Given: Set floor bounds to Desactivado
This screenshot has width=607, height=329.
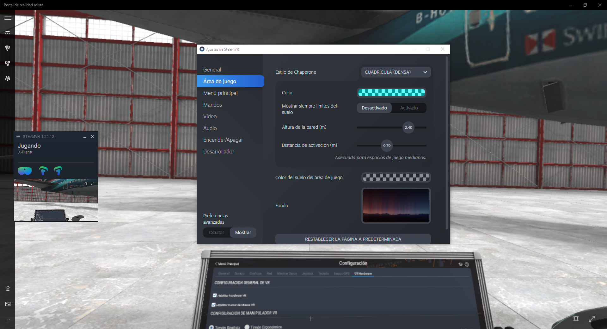Looking at the screenshot, I should pyautogui.click(x=374, y=108).
